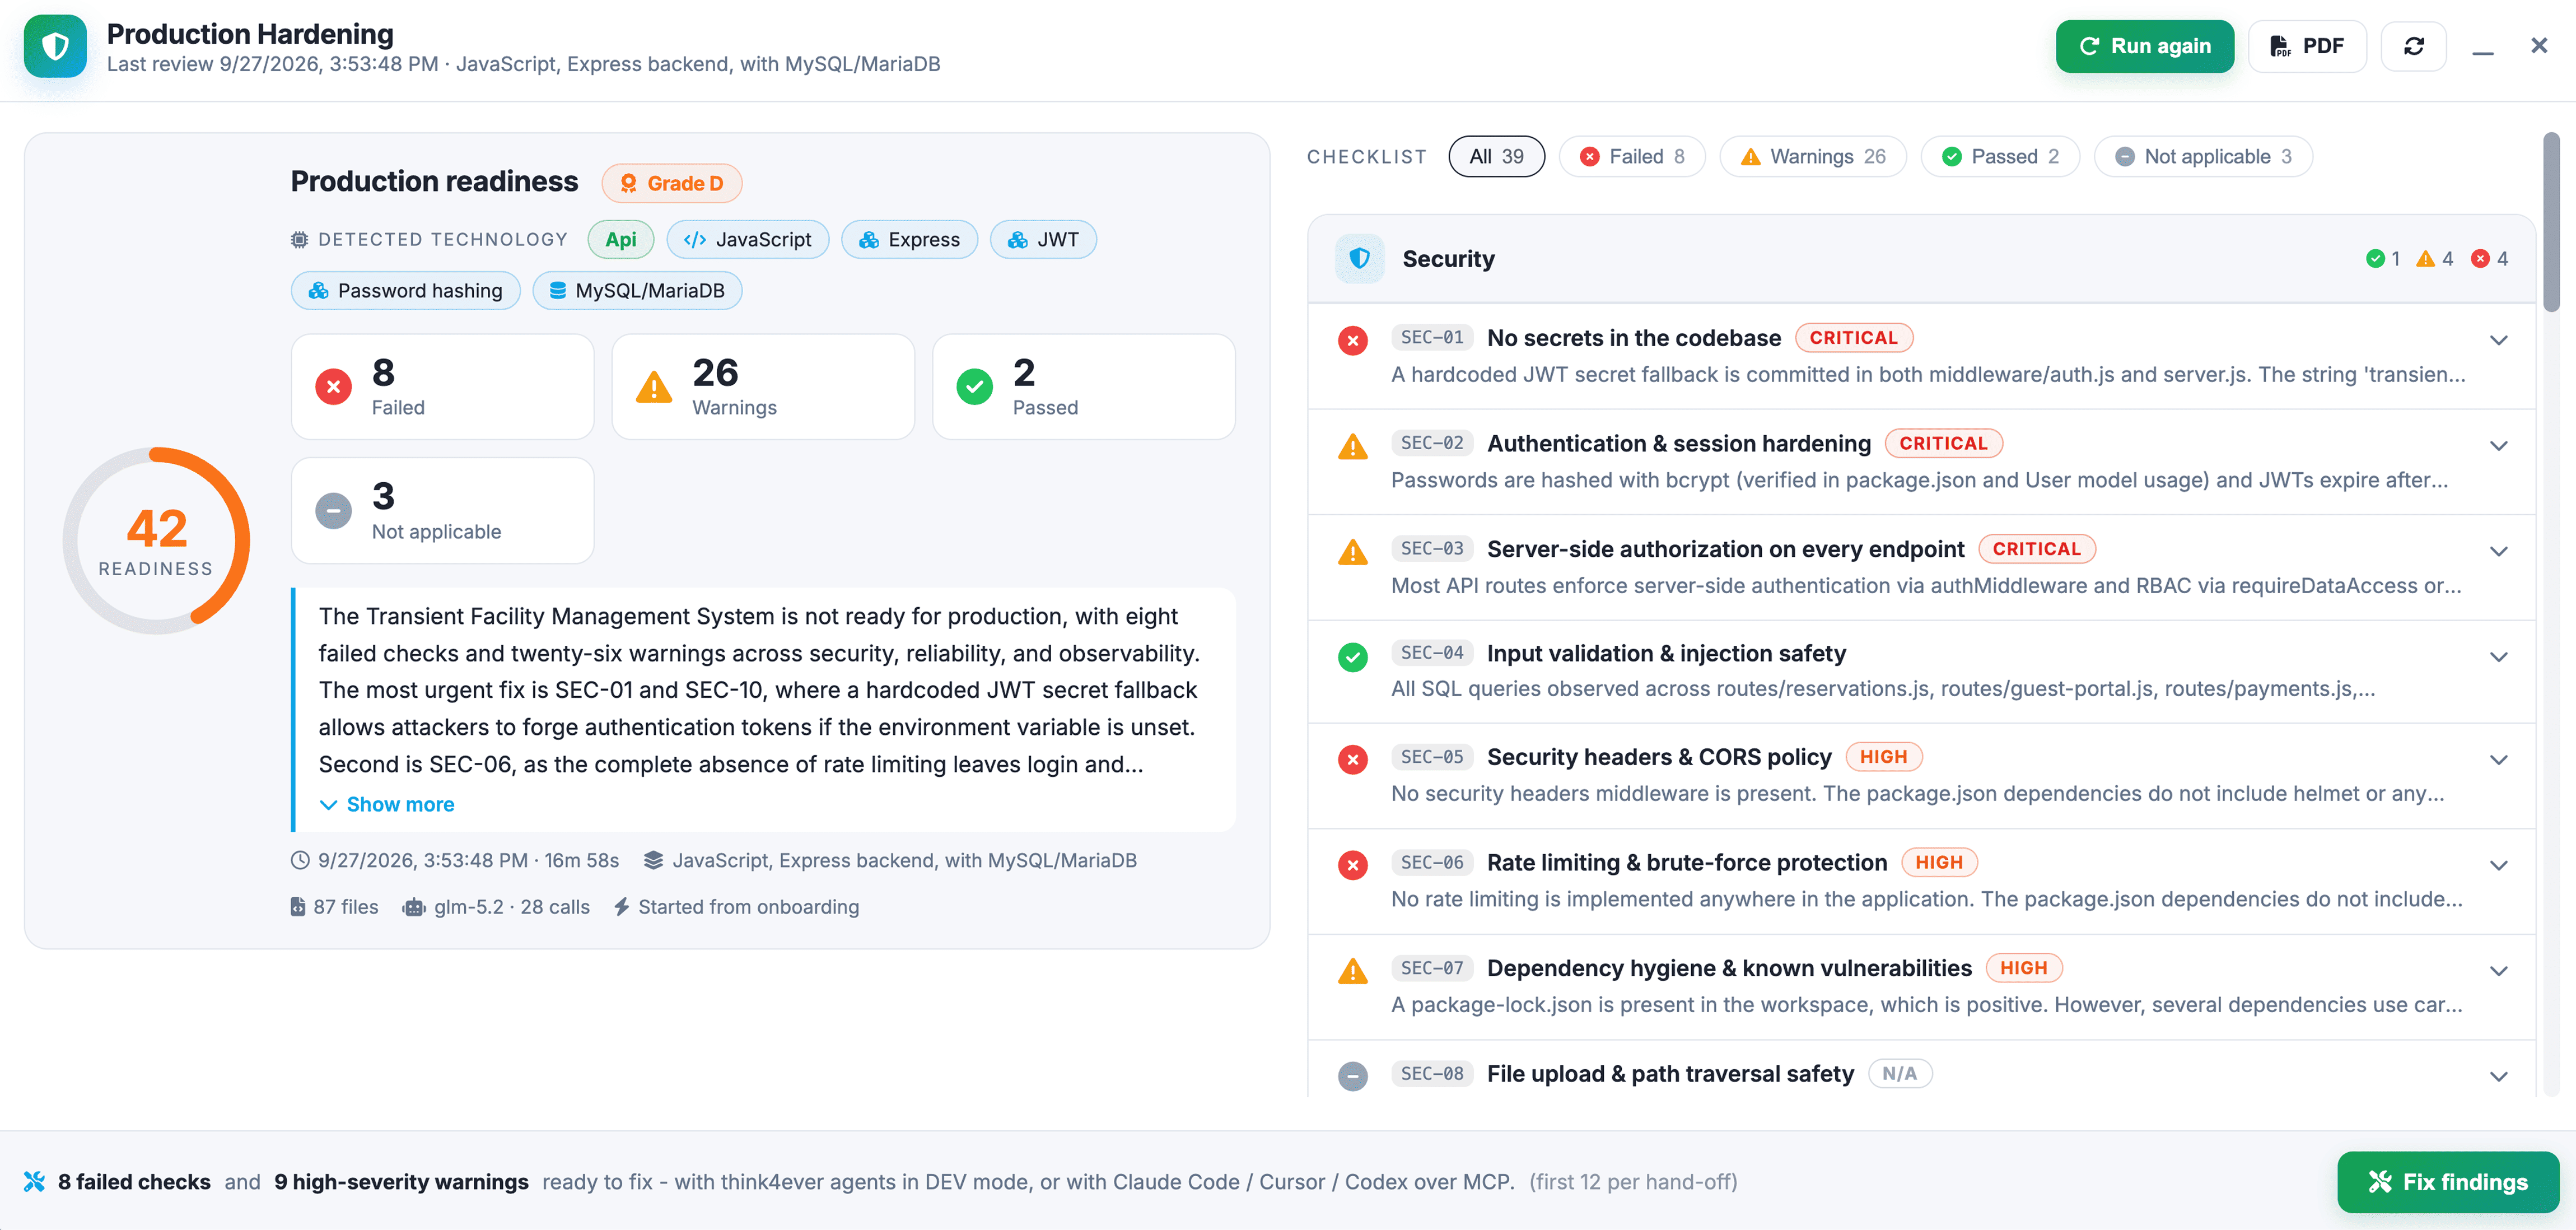Filter checklist by Warnings 26
This screenshot has height=1230, width=2576.
(1813, 157)
